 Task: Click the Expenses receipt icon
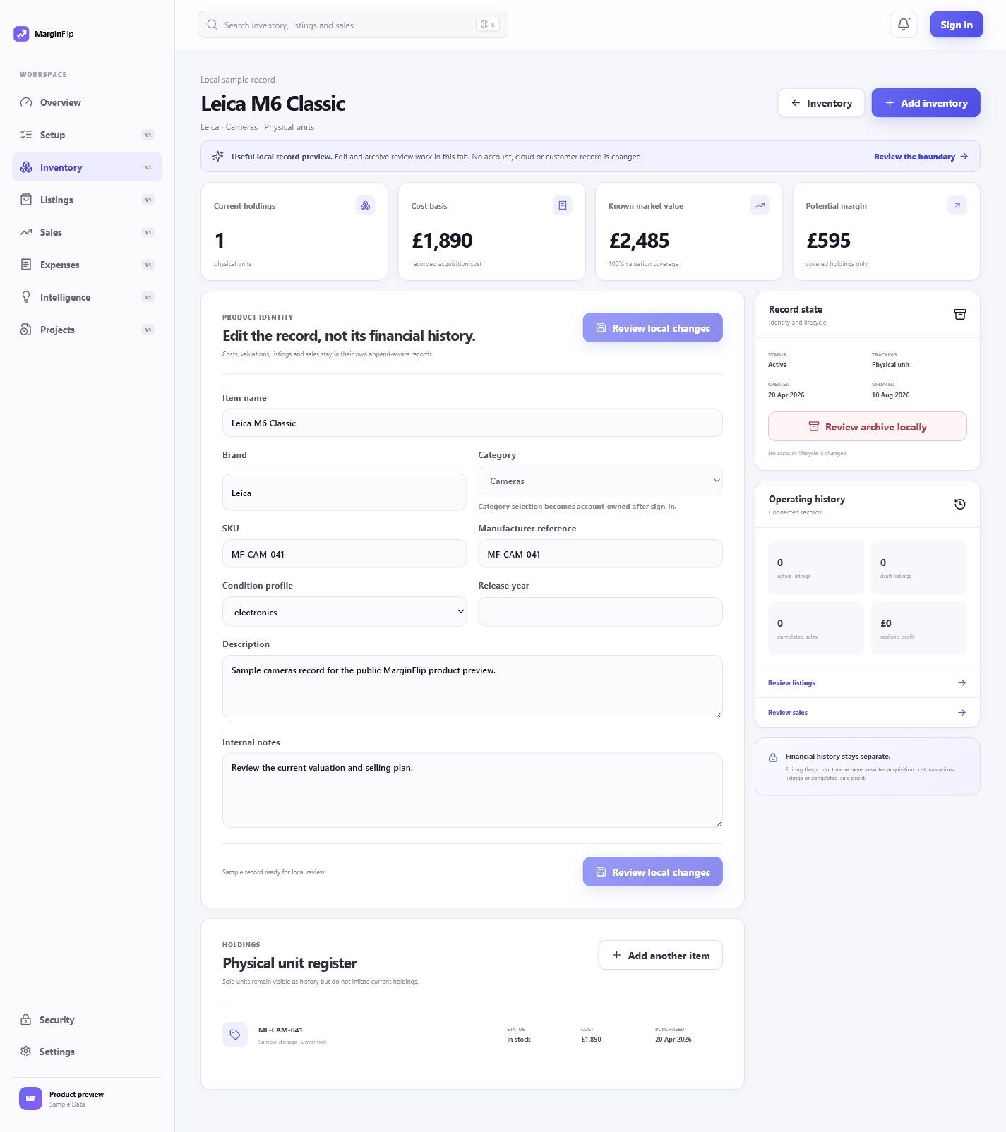click(x=26, y=265)
